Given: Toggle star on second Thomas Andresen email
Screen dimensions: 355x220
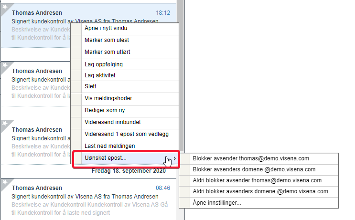Looking at the screenshot, I should tap(5, 65).
